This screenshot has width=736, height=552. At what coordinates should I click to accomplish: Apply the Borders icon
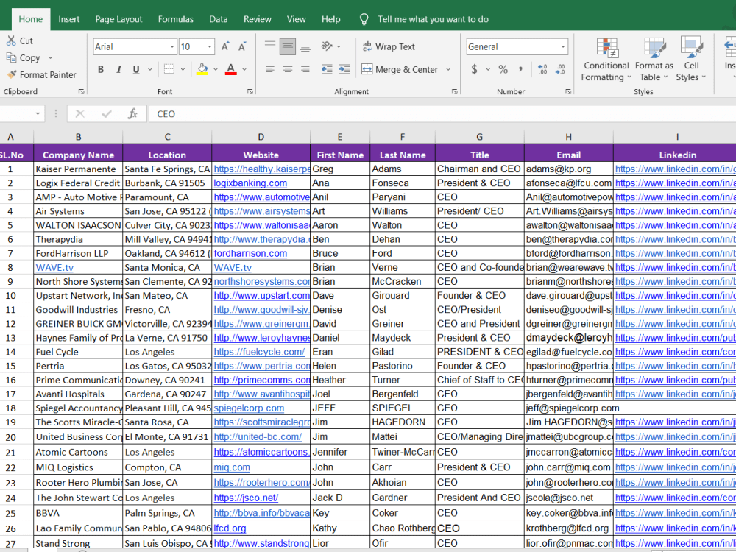click(169, 69)
